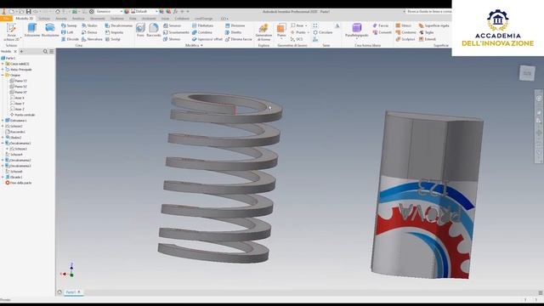Select the Estrusione tool
544x306 pixels.
pos(32,31)
